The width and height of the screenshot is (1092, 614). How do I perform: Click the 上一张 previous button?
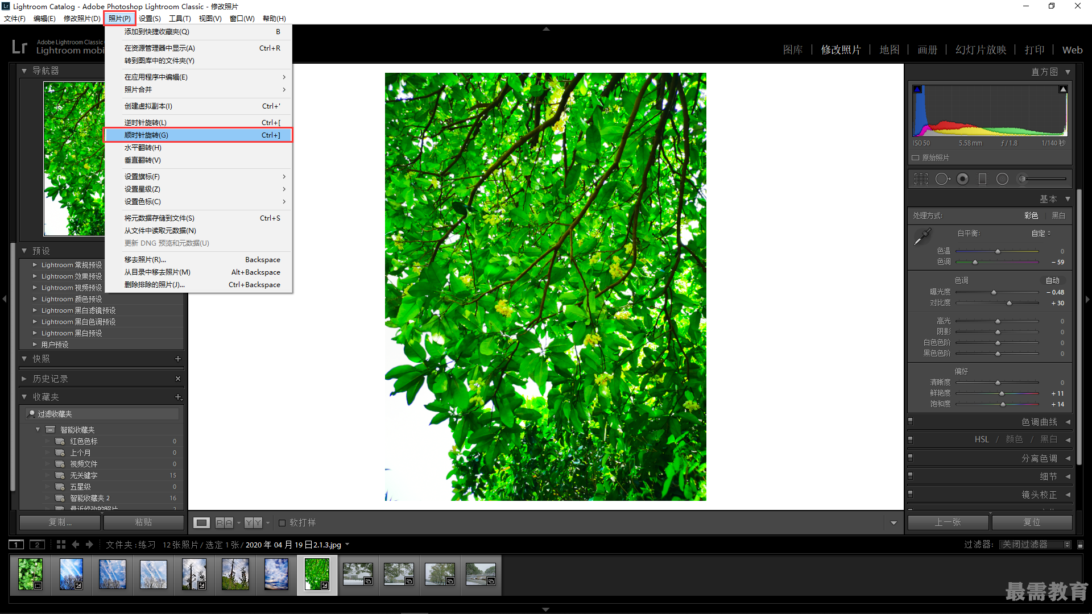click(948, 522)
